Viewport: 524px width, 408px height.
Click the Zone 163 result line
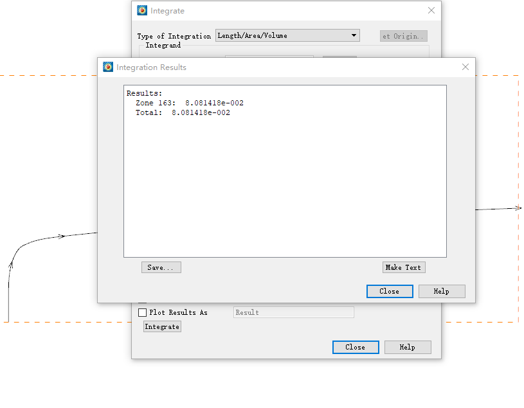click(189, 103)
